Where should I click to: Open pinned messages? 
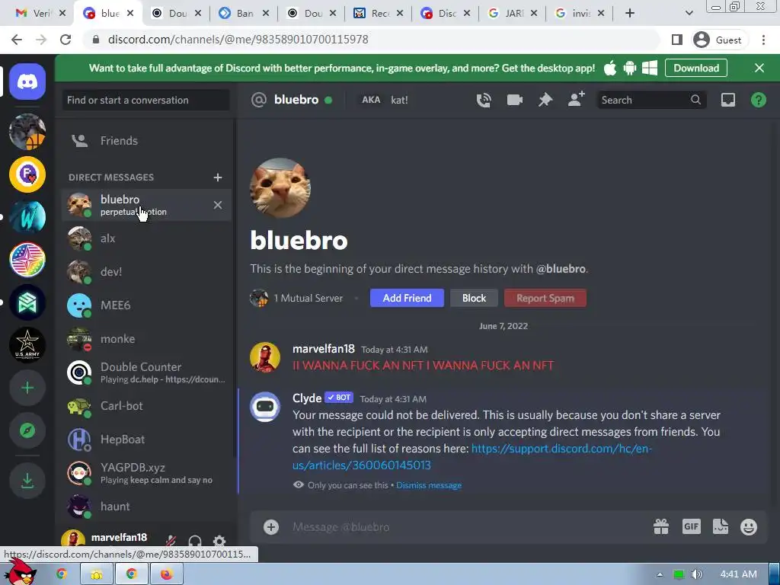pyautogui.click(x=545, y=100)
